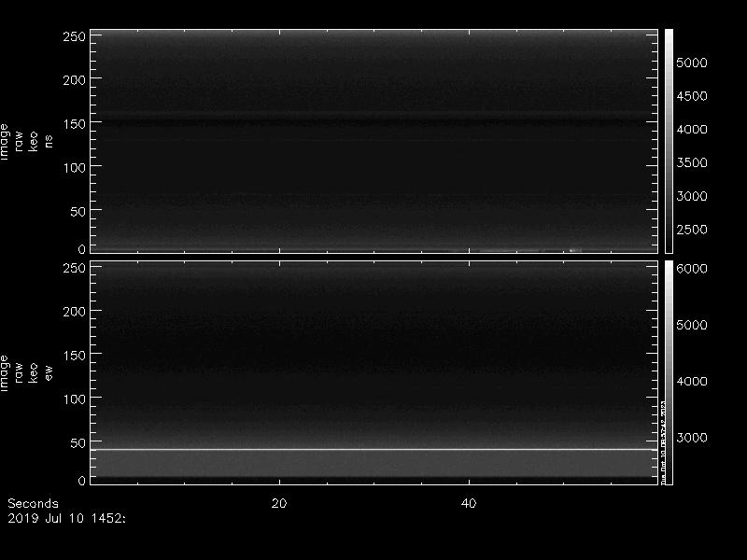Click the 3000 label on ew colorbar
747x560 pixels.
pos(692,438)
